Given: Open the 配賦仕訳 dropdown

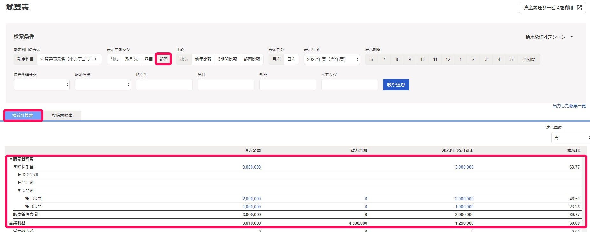Looking at the screenshot, I should (x=103, y=85).
